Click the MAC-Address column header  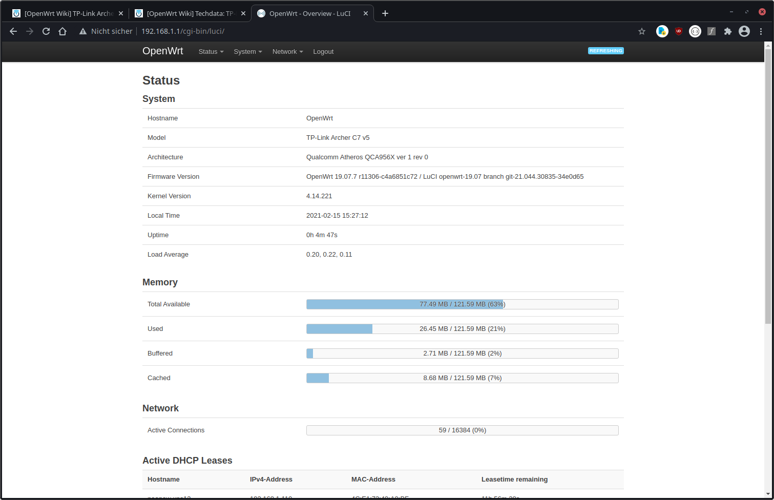[x=373, y=480]
